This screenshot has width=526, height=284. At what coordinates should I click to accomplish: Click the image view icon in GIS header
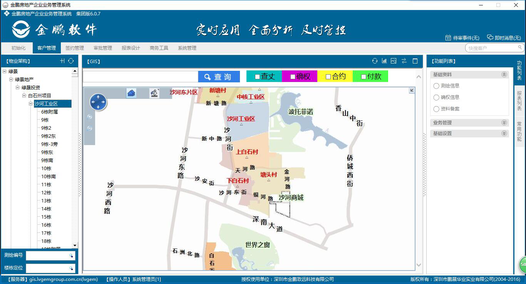point(394,61)
